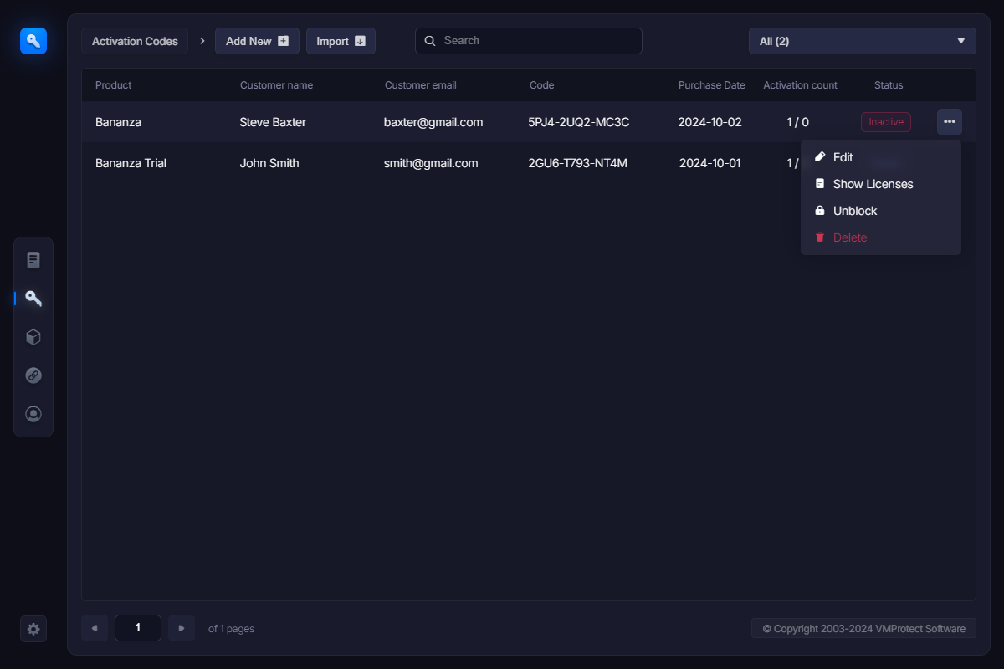
Task: Click the Activation Codes breadcrumb
Action: [135, 41]
